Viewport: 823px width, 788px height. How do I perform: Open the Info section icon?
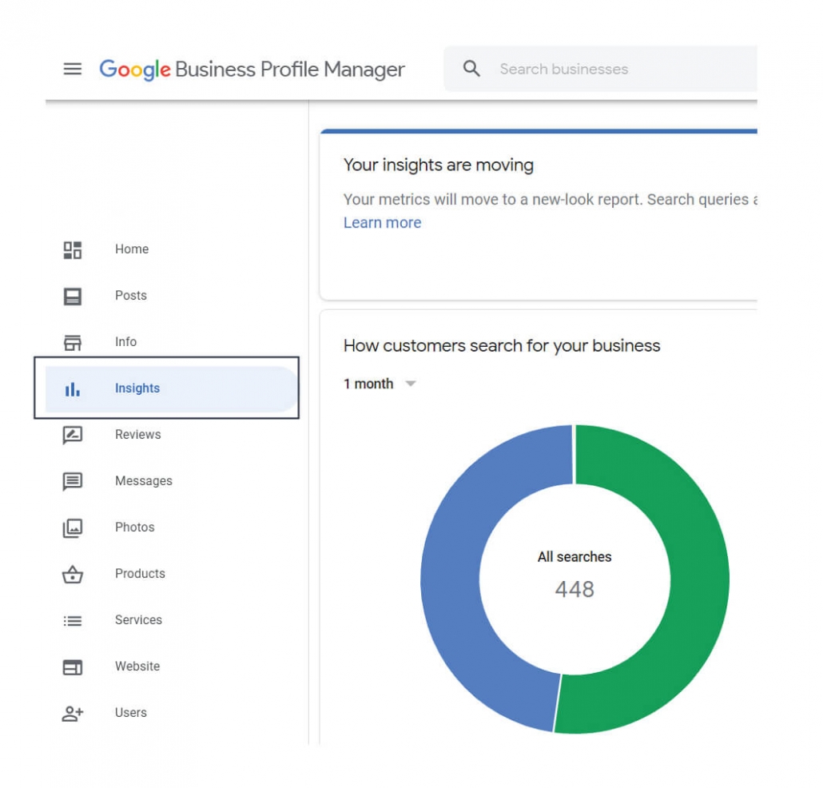(72, 342)
